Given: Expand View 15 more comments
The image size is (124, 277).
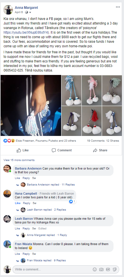Looking at the screenshot, I should tap(19, 160).
